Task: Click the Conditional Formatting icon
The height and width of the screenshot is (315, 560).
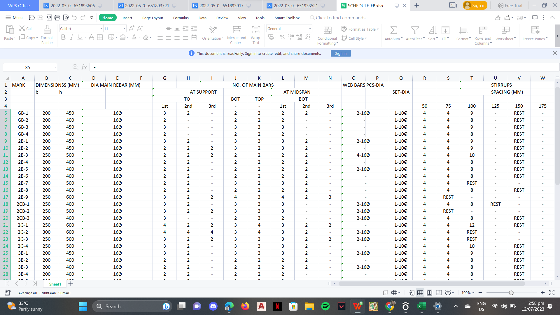Action: (328, 30)
